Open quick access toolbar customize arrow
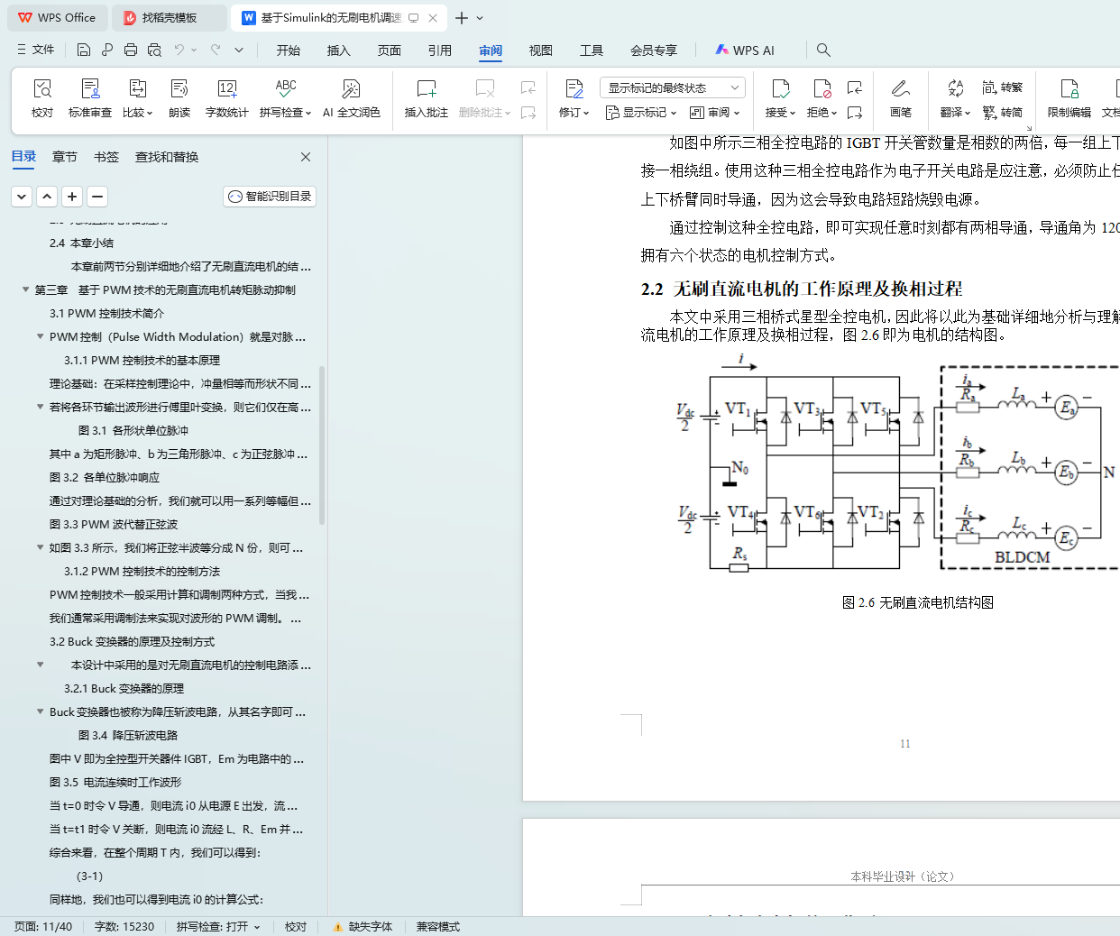 239,50
